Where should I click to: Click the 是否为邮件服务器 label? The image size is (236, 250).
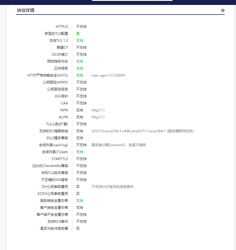(x=54, y=229)
